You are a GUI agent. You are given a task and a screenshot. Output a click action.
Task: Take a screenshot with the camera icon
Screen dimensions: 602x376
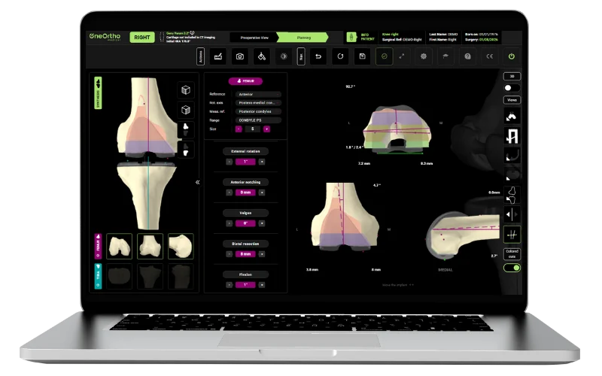click(240, 56)
